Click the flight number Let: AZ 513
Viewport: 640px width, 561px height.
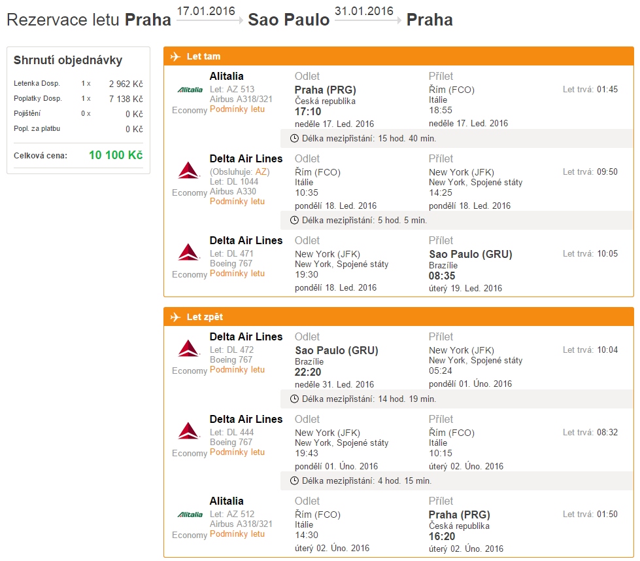point(232,89)
